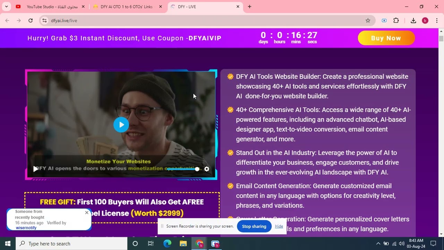Select the DFY - LIVE tab
The height and width of the screenshot is (250, 444).
pyautogui.click(x=205, y=7)
